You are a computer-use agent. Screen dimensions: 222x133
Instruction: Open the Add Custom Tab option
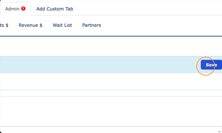(x=55, y=9)
